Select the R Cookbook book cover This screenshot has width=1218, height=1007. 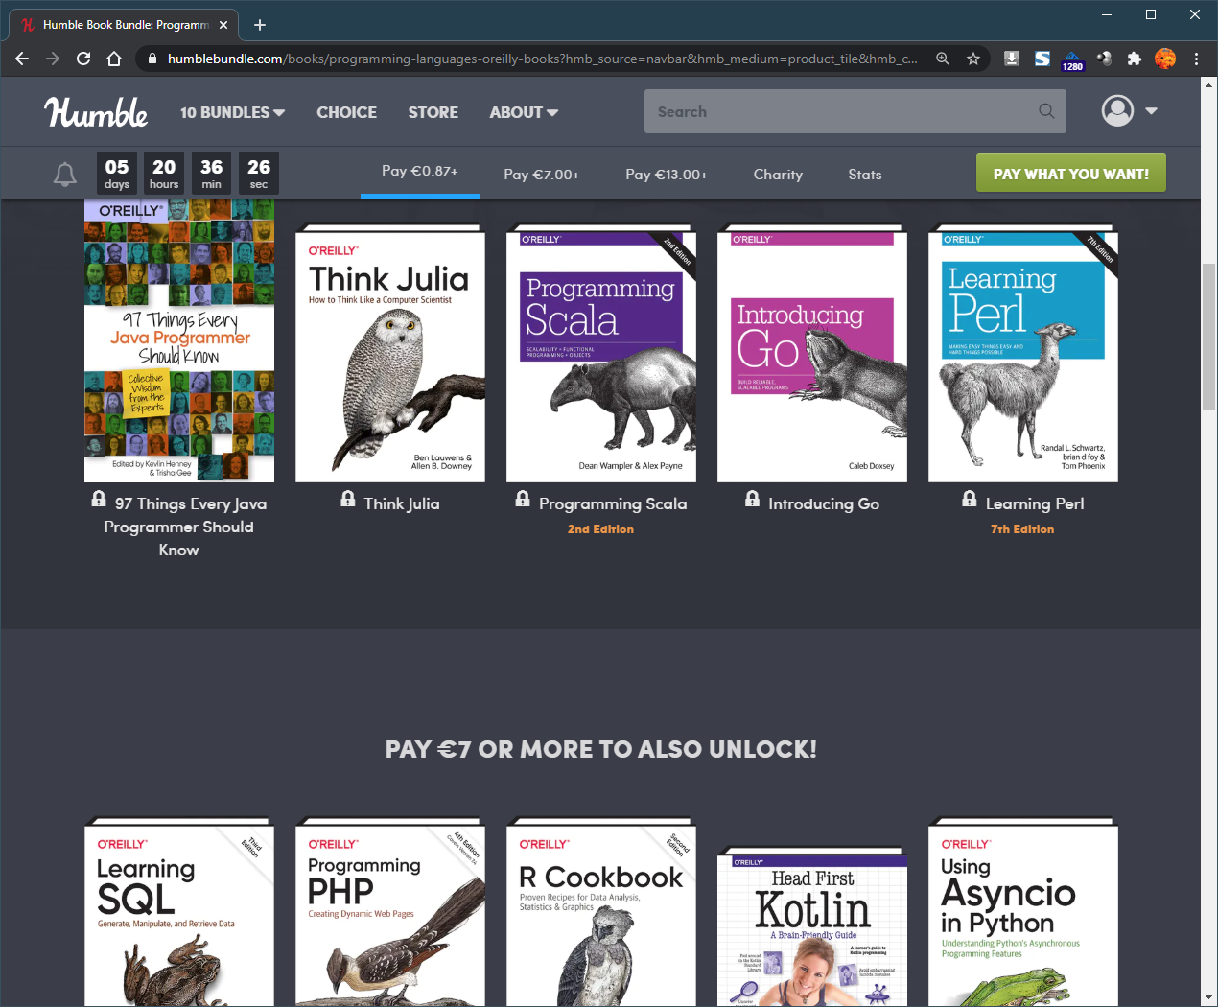[x=601, y=912]
